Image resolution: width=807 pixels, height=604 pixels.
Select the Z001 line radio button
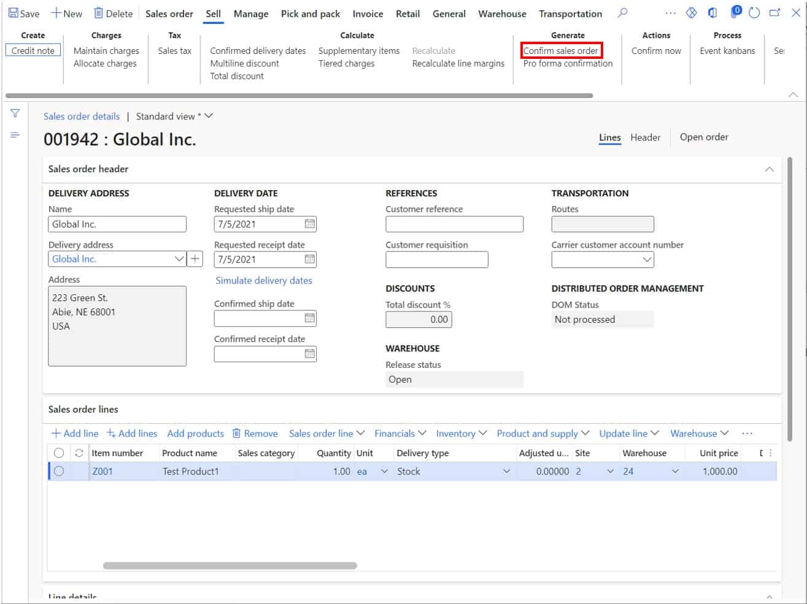pyautogui.click(x=59, y=471)
